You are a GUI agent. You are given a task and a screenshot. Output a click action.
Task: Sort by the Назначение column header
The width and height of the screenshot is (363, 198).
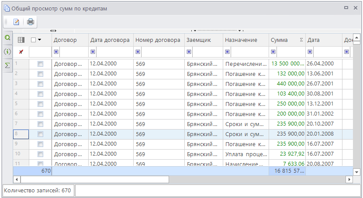[241, 40]
